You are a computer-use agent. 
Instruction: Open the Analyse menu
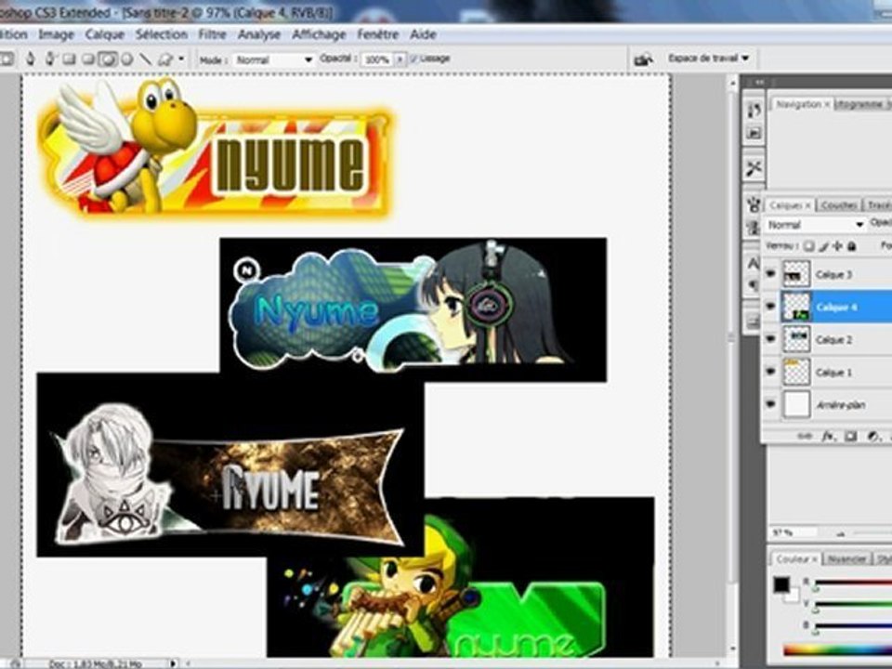point(259,34)
